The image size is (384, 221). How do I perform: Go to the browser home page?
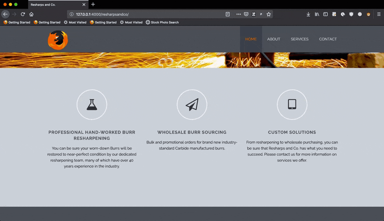coord(31,14)
